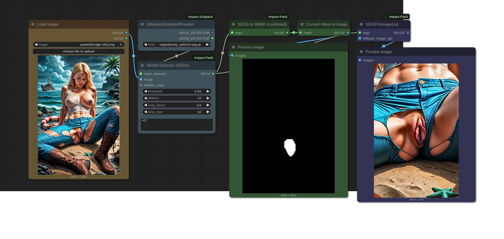Collapse the Load Image node via its dot
Screen dimensions: 504x239
coord(33,24)
